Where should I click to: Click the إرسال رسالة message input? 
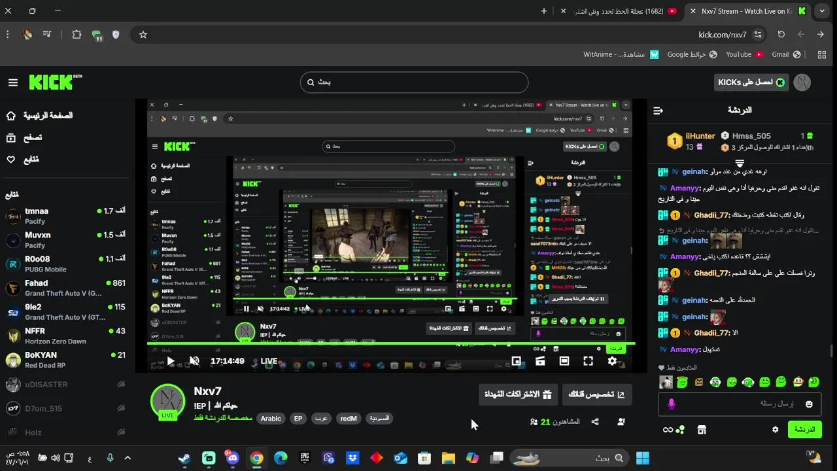click(739, 404)
